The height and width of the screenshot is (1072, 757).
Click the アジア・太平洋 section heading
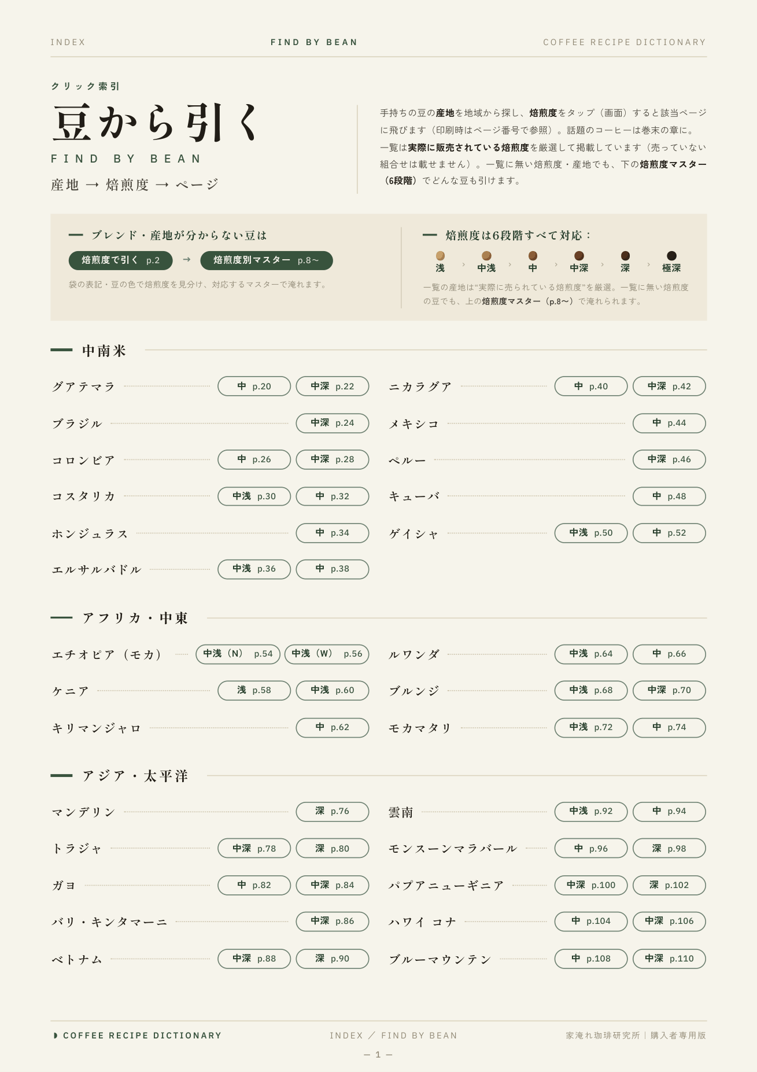[x=135, y=776]
